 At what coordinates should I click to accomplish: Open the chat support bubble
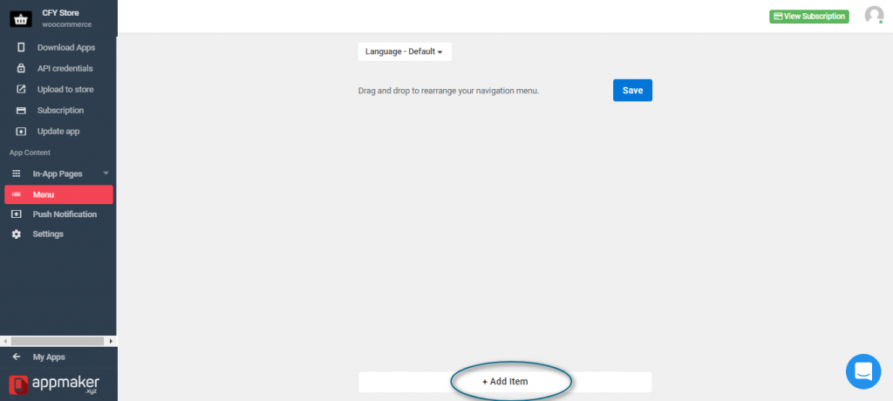(863, 371)
